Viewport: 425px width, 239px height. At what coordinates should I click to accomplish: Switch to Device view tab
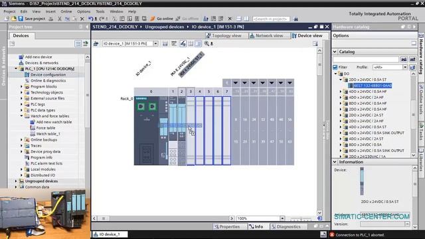coord(310,35)
